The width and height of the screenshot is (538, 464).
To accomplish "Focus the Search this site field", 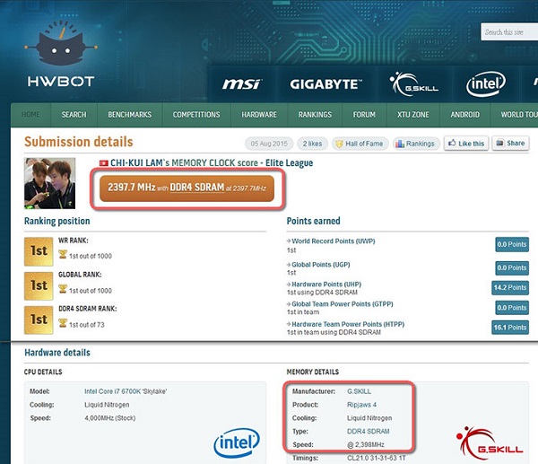I will point(509,32).
